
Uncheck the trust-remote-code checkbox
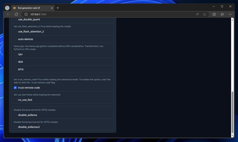coord(15,88)
